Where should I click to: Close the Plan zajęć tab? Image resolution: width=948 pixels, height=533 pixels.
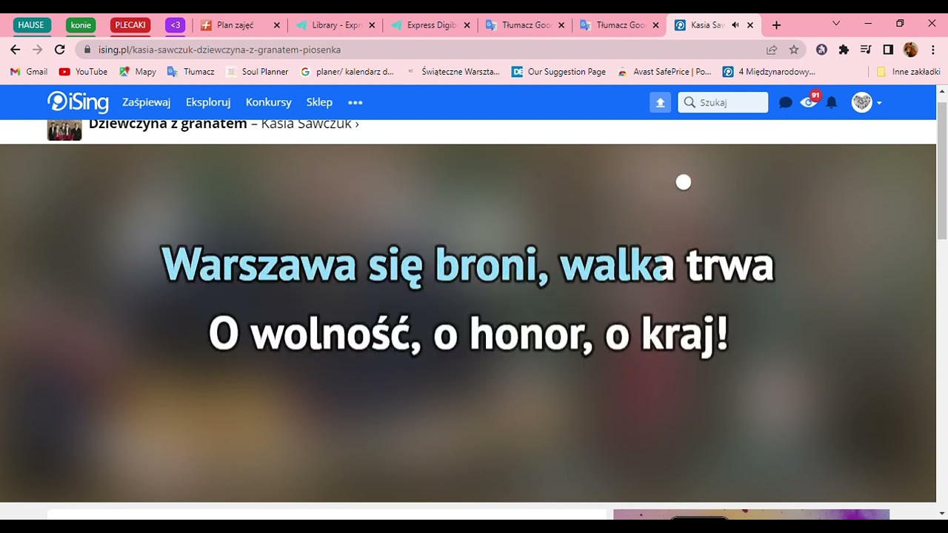(277, 25)
